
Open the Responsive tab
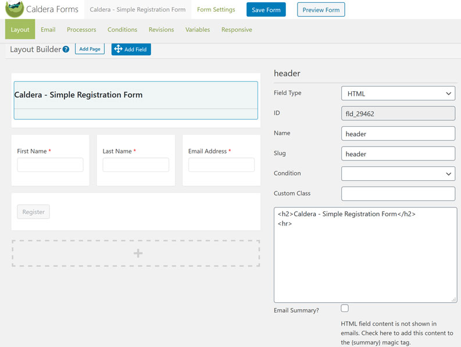[237, 30]
